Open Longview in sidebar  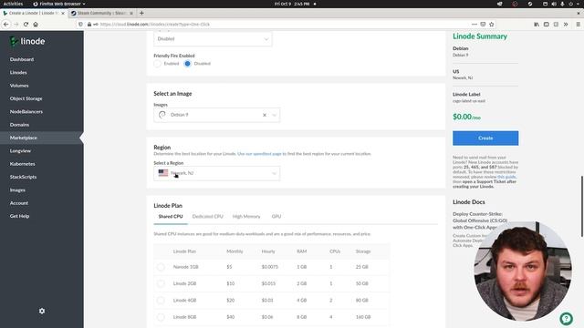tap(20, 151)
